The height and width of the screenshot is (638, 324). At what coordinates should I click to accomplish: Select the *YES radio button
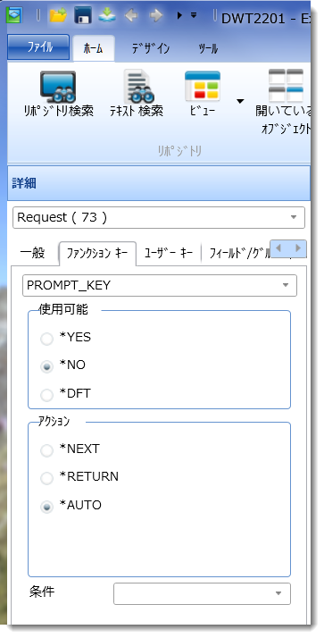click(46, 339)
